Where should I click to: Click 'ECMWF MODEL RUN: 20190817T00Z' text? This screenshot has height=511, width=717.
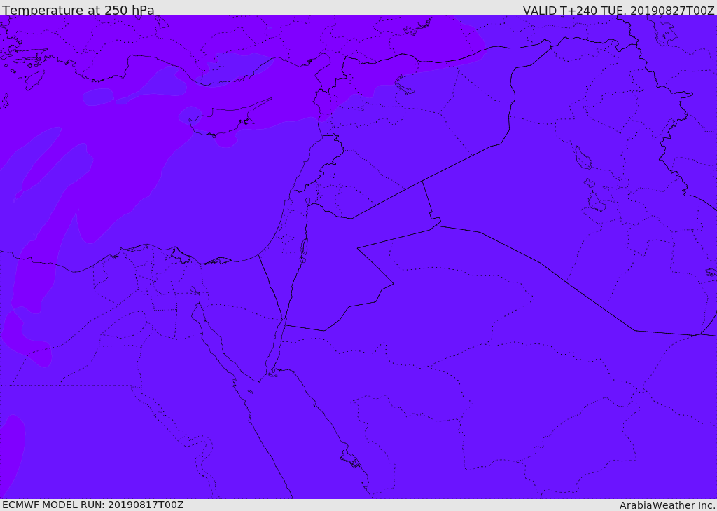(x=93, y=505)
